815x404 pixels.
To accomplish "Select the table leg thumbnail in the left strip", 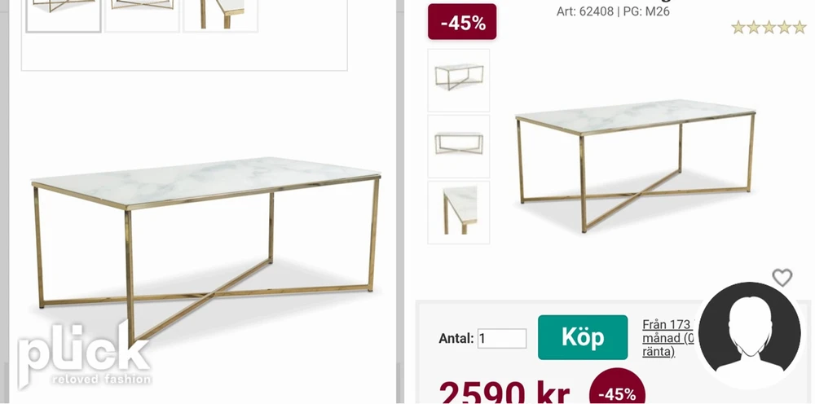I will [x=220, y=15].
